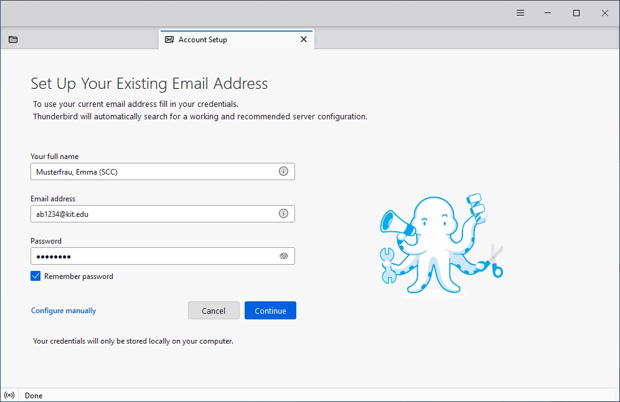Viewport: 620px width, 402px height.
Task: Click the 'Password' field label
Action: coord(46,240)
